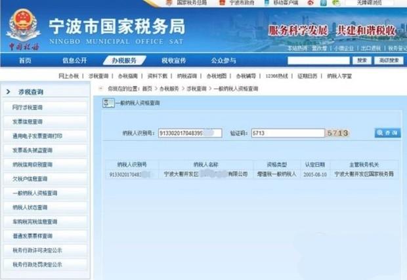
Task: Click the 搜索 button
Action: [x=362, y=60]
